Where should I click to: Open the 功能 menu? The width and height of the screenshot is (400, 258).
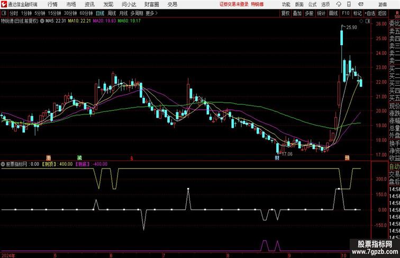pyautogui.click(x=286, y=4)
